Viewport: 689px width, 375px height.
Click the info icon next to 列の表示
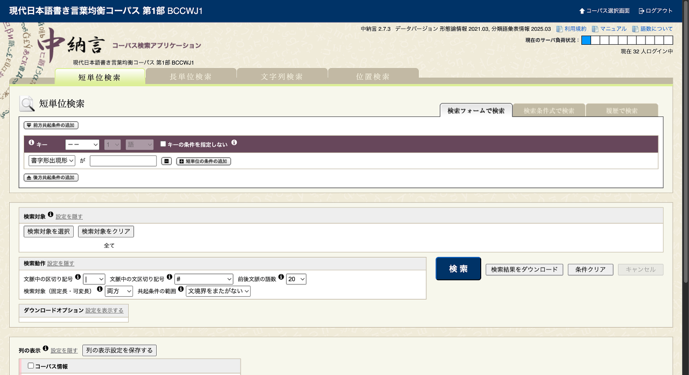(46, 348)
